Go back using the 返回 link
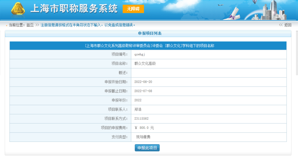The image size is (298, 162). [x=288, y=25]
